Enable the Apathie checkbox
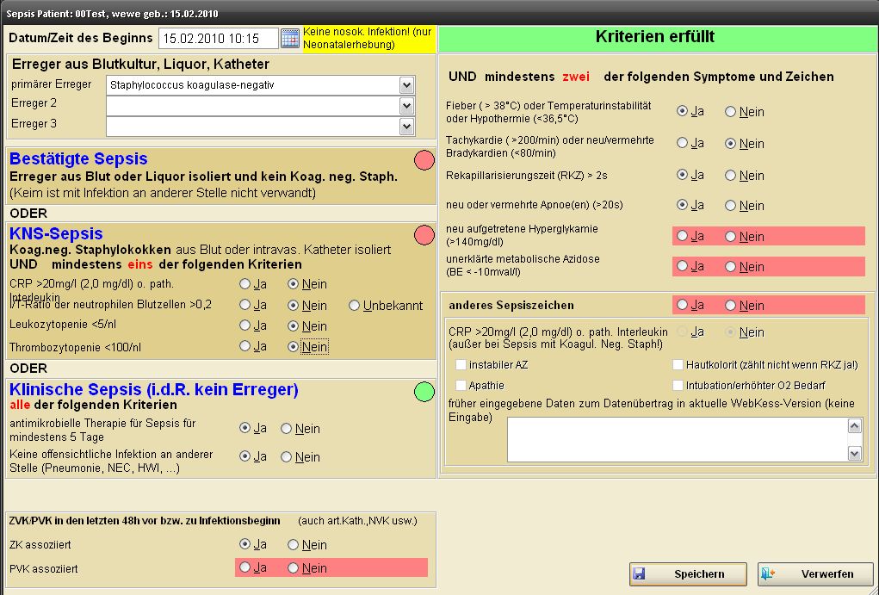 coord(461,386)
